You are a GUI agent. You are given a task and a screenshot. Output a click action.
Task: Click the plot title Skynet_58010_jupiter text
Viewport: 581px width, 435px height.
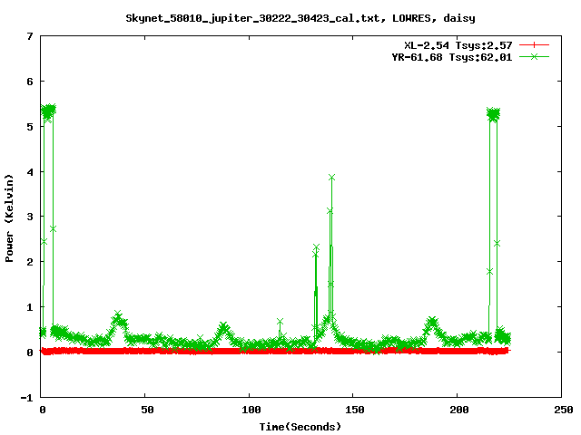(300, 18)
